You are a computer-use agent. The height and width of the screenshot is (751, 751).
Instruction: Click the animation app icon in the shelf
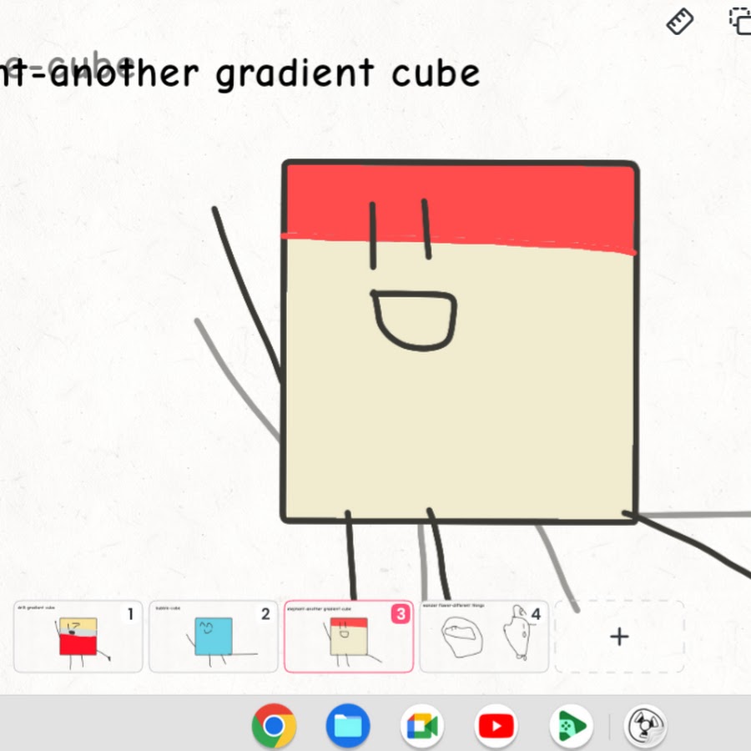[646, 726]
